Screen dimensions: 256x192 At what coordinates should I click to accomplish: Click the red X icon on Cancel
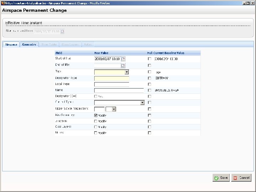click(x=235, y=178)
